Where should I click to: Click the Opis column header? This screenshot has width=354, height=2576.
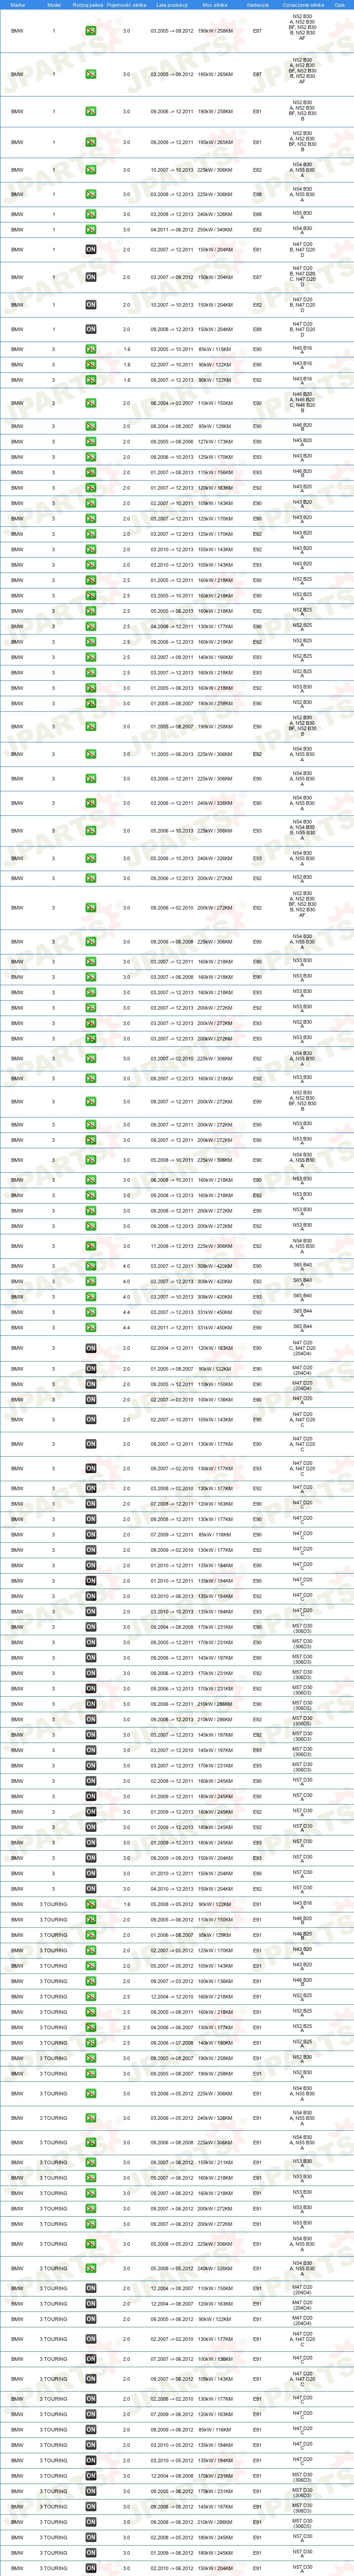click(339, 5)
